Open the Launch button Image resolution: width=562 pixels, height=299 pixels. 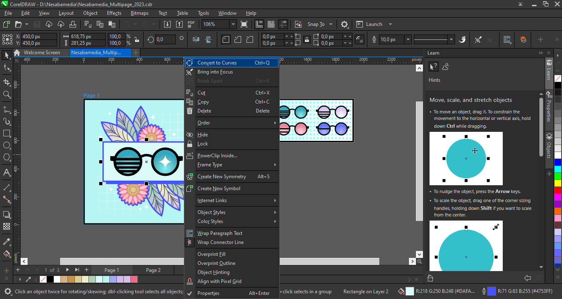[374, 24]
